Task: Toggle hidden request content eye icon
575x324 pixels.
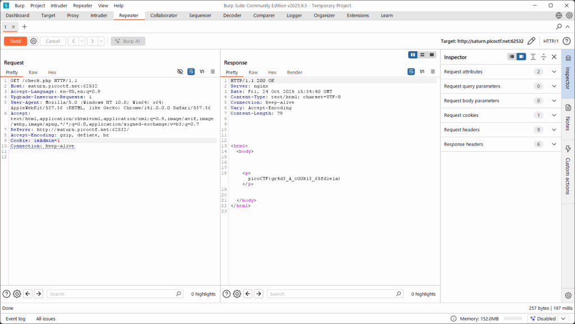Action: pos(180,72)
